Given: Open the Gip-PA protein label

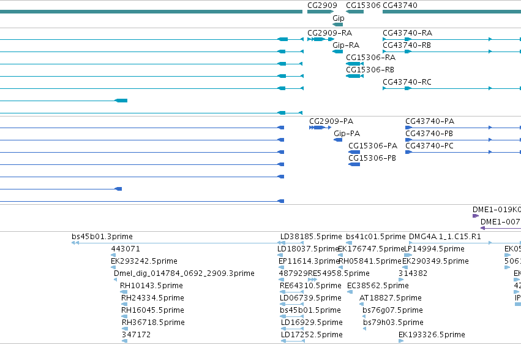Looking at the screenshot, I should 347,134.
